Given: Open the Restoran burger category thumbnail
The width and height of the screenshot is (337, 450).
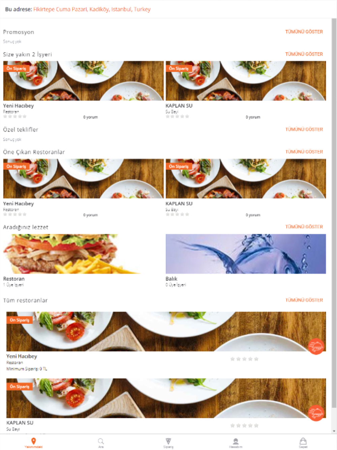Looking at the screenshot, I should pos(83,254).
